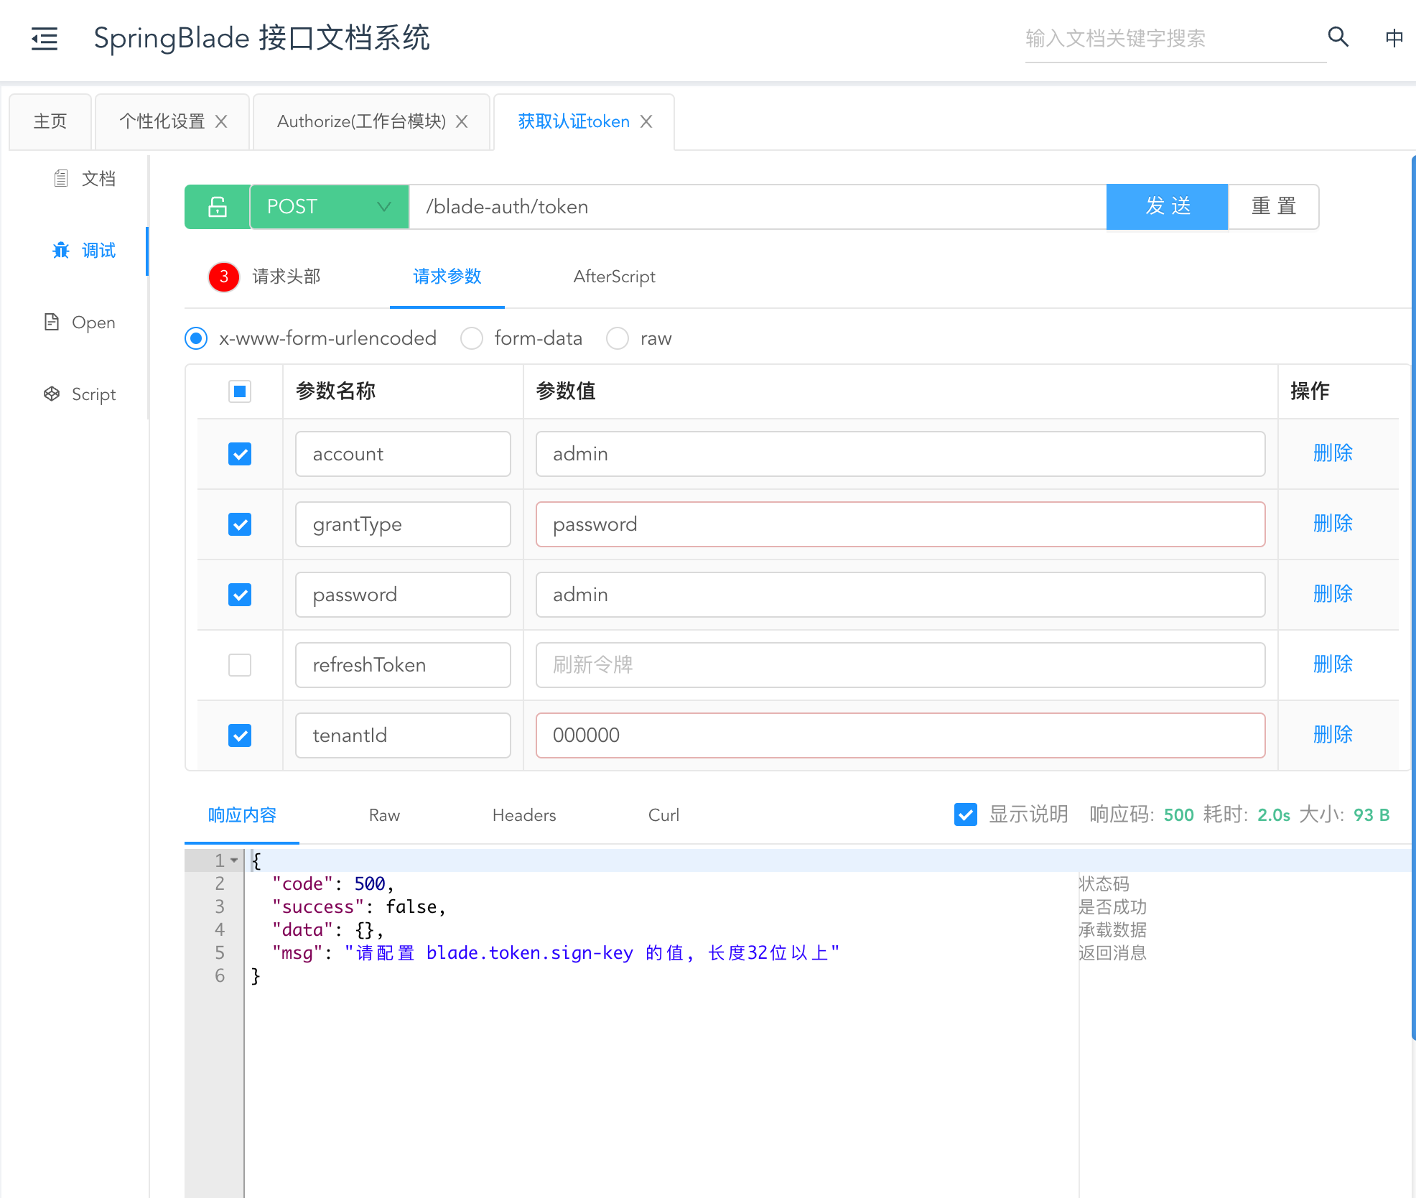Click the password name field
This screenshot has width=1416, height=1198.
pos(403,595)
